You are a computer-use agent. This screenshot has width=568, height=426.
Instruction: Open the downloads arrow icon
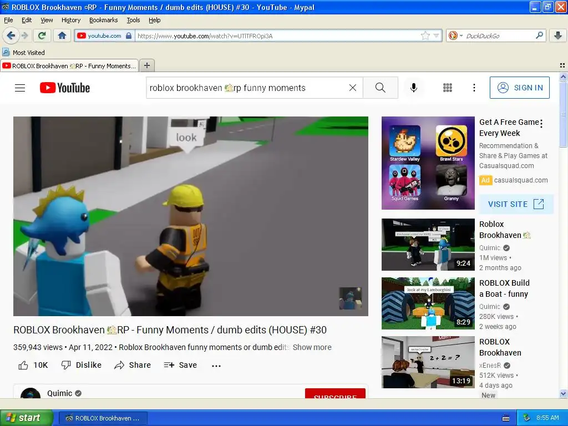558,35
